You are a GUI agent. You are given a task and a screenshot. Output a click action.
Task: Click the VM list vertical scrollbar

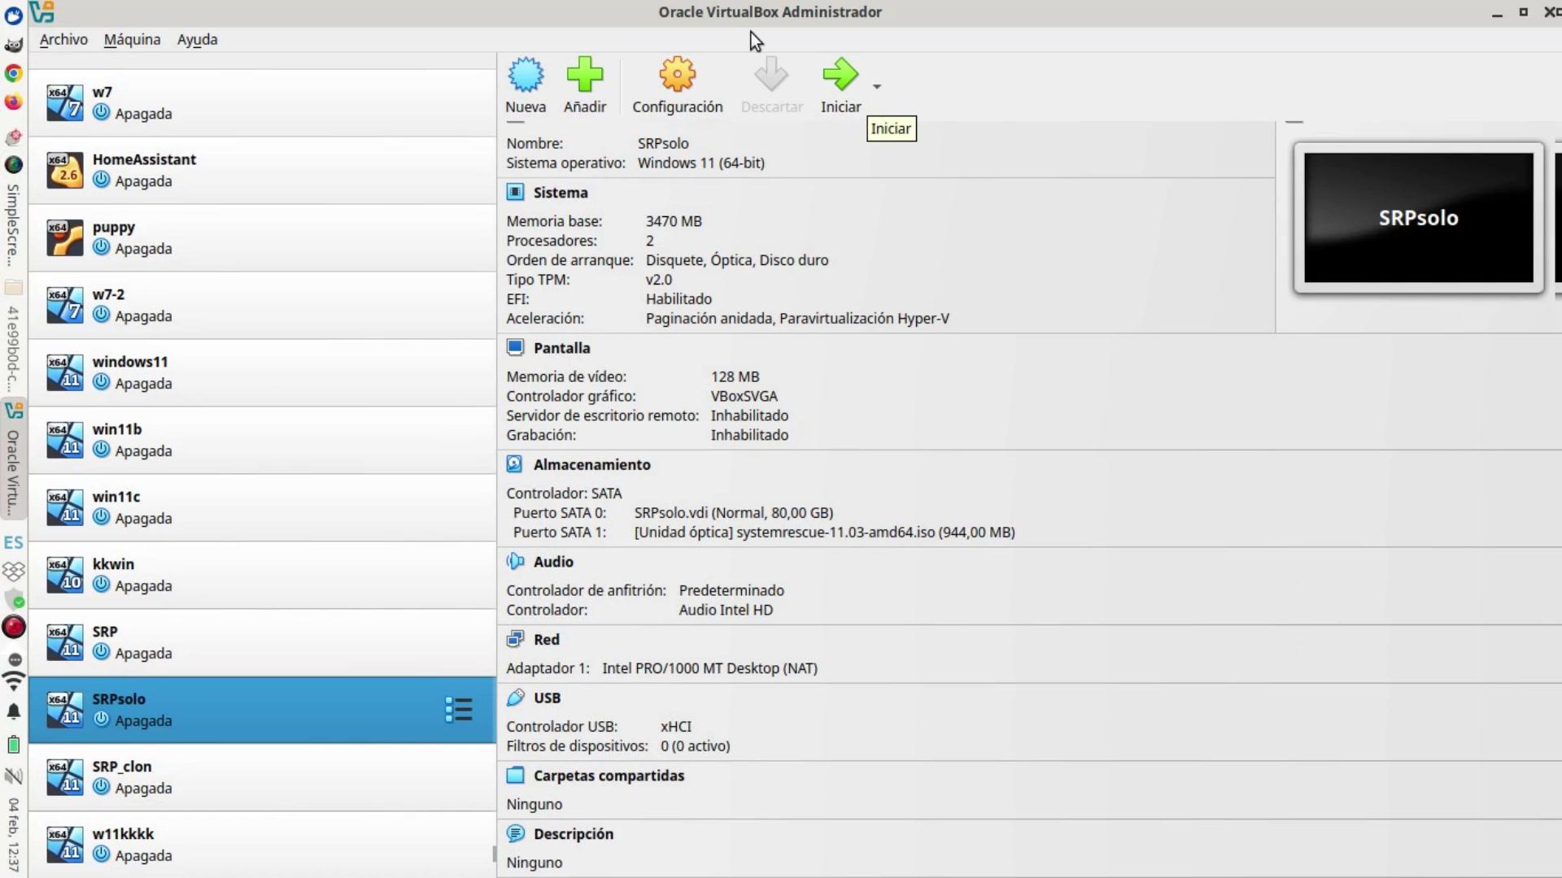pos(494,854)
